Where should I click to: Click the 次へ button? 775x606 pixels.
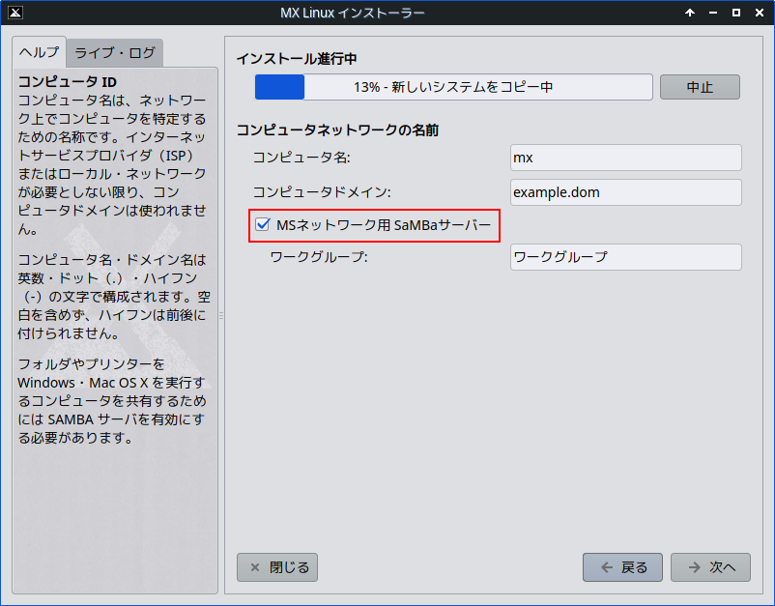[x=710, y=567]
